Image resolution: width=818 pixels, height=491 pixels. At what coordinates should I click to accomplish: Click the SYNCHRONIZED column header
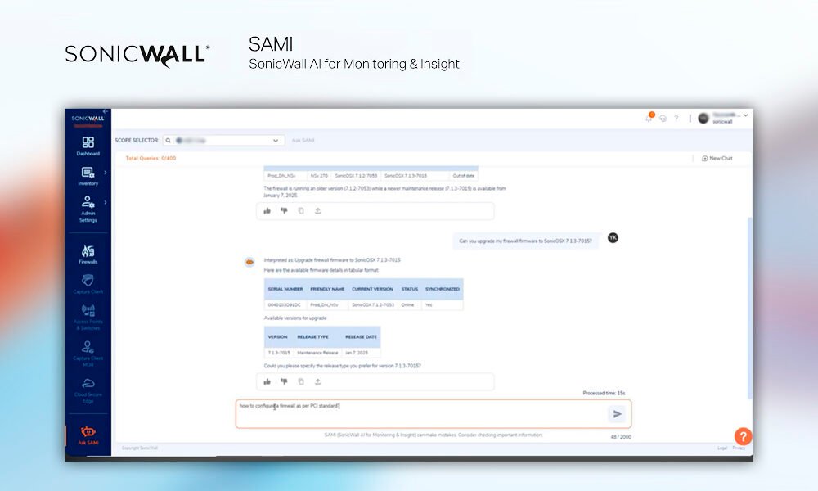[443, 289]
